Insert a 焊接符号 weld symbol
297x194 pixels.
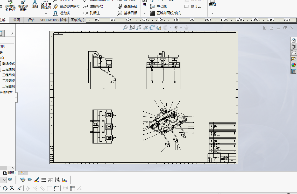pyautogui.click(x=93, y=6)
